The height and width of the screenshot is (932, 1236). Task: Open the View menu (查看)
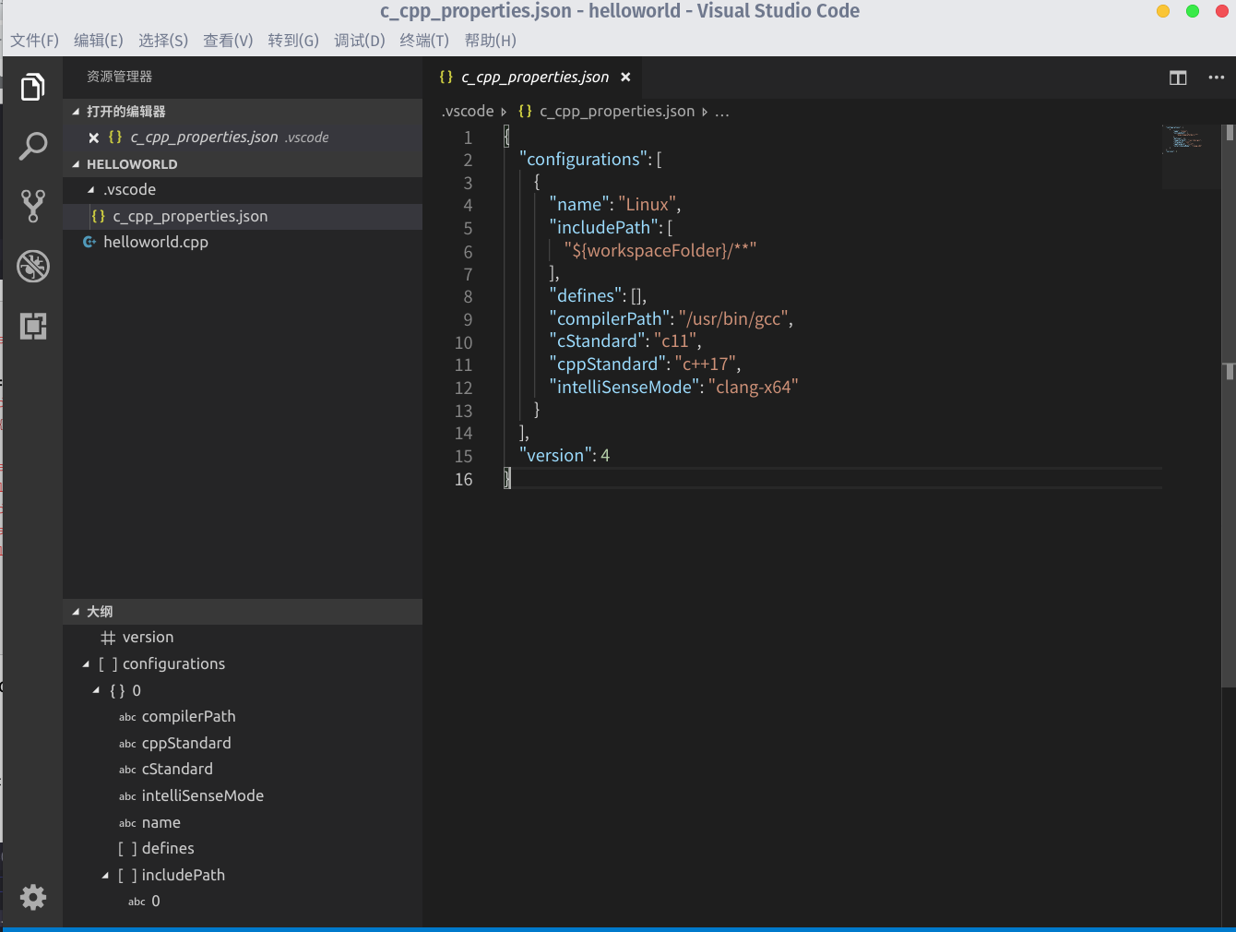click(x=228, y=41)
